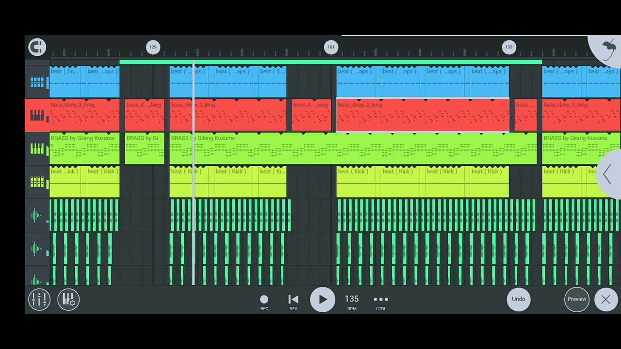The width and height of the screenshot is (621, 349).
Task: Select the outlined bass_deep_2_long clip
Action: coord(423,115)
